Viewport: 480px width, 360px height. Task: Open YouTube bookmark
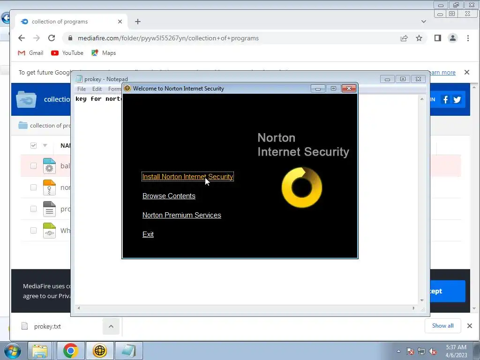tap(67, 53)
